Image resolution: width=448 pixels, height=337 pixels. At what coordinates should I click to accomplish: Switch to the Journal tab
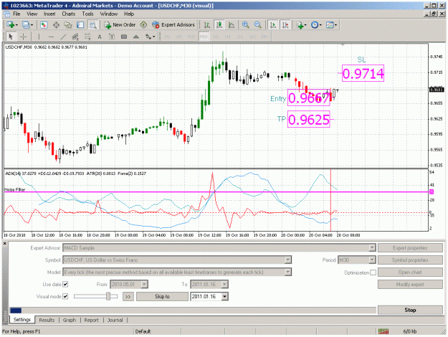click(x=115, y=320)
